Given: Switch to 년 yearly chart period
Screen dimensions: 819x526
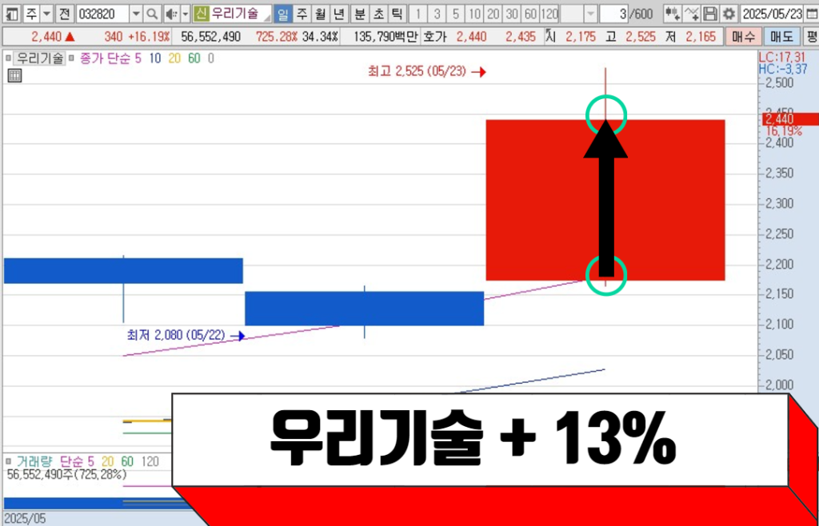Looking at the screenshot, I should tap(338, 14).
